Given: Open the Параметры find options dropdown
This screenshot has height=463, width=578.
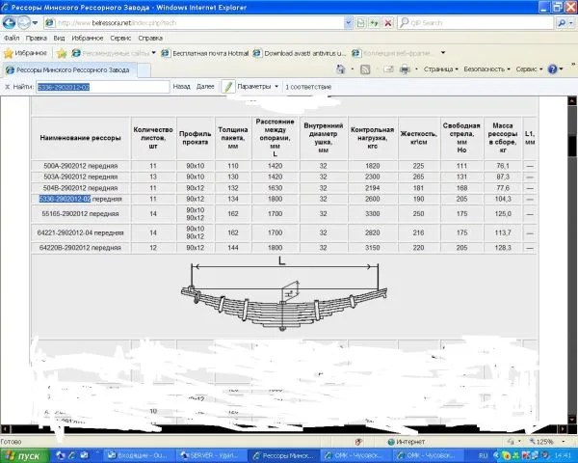Looking at the screenshot, I should 257,87.
